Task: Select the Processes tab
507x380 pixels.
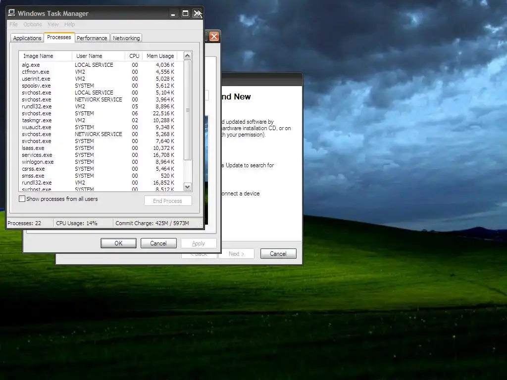Action: pyautogui.click(x=59, y=37)
